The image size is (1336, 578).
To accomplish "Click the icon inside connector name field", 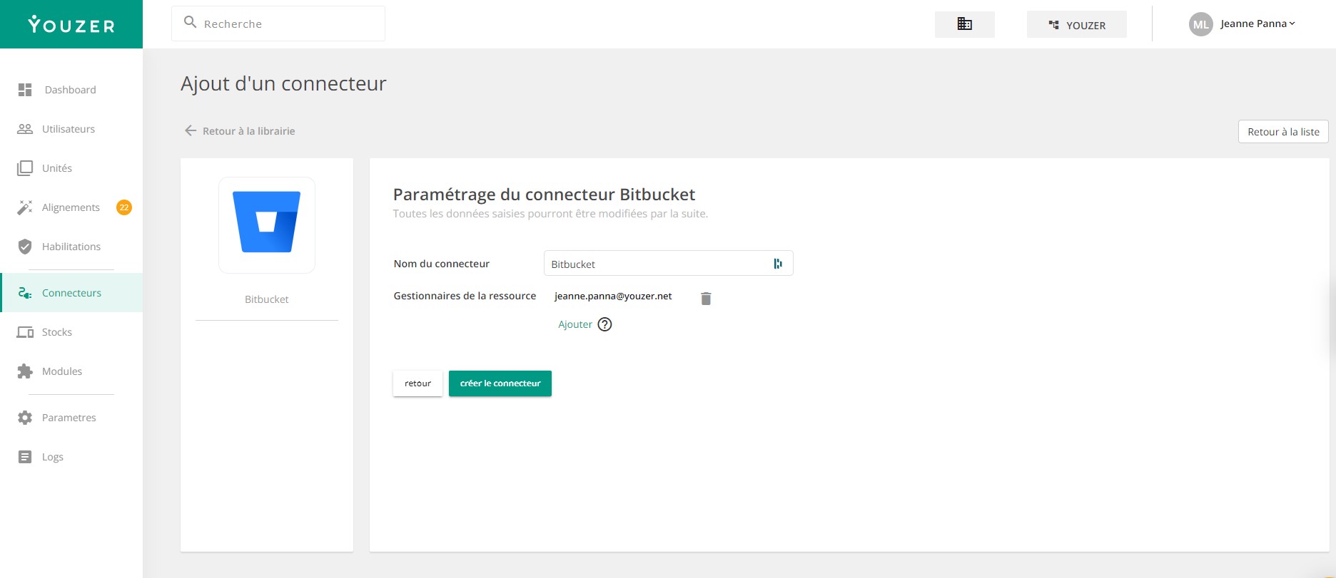I will (778, 264).
